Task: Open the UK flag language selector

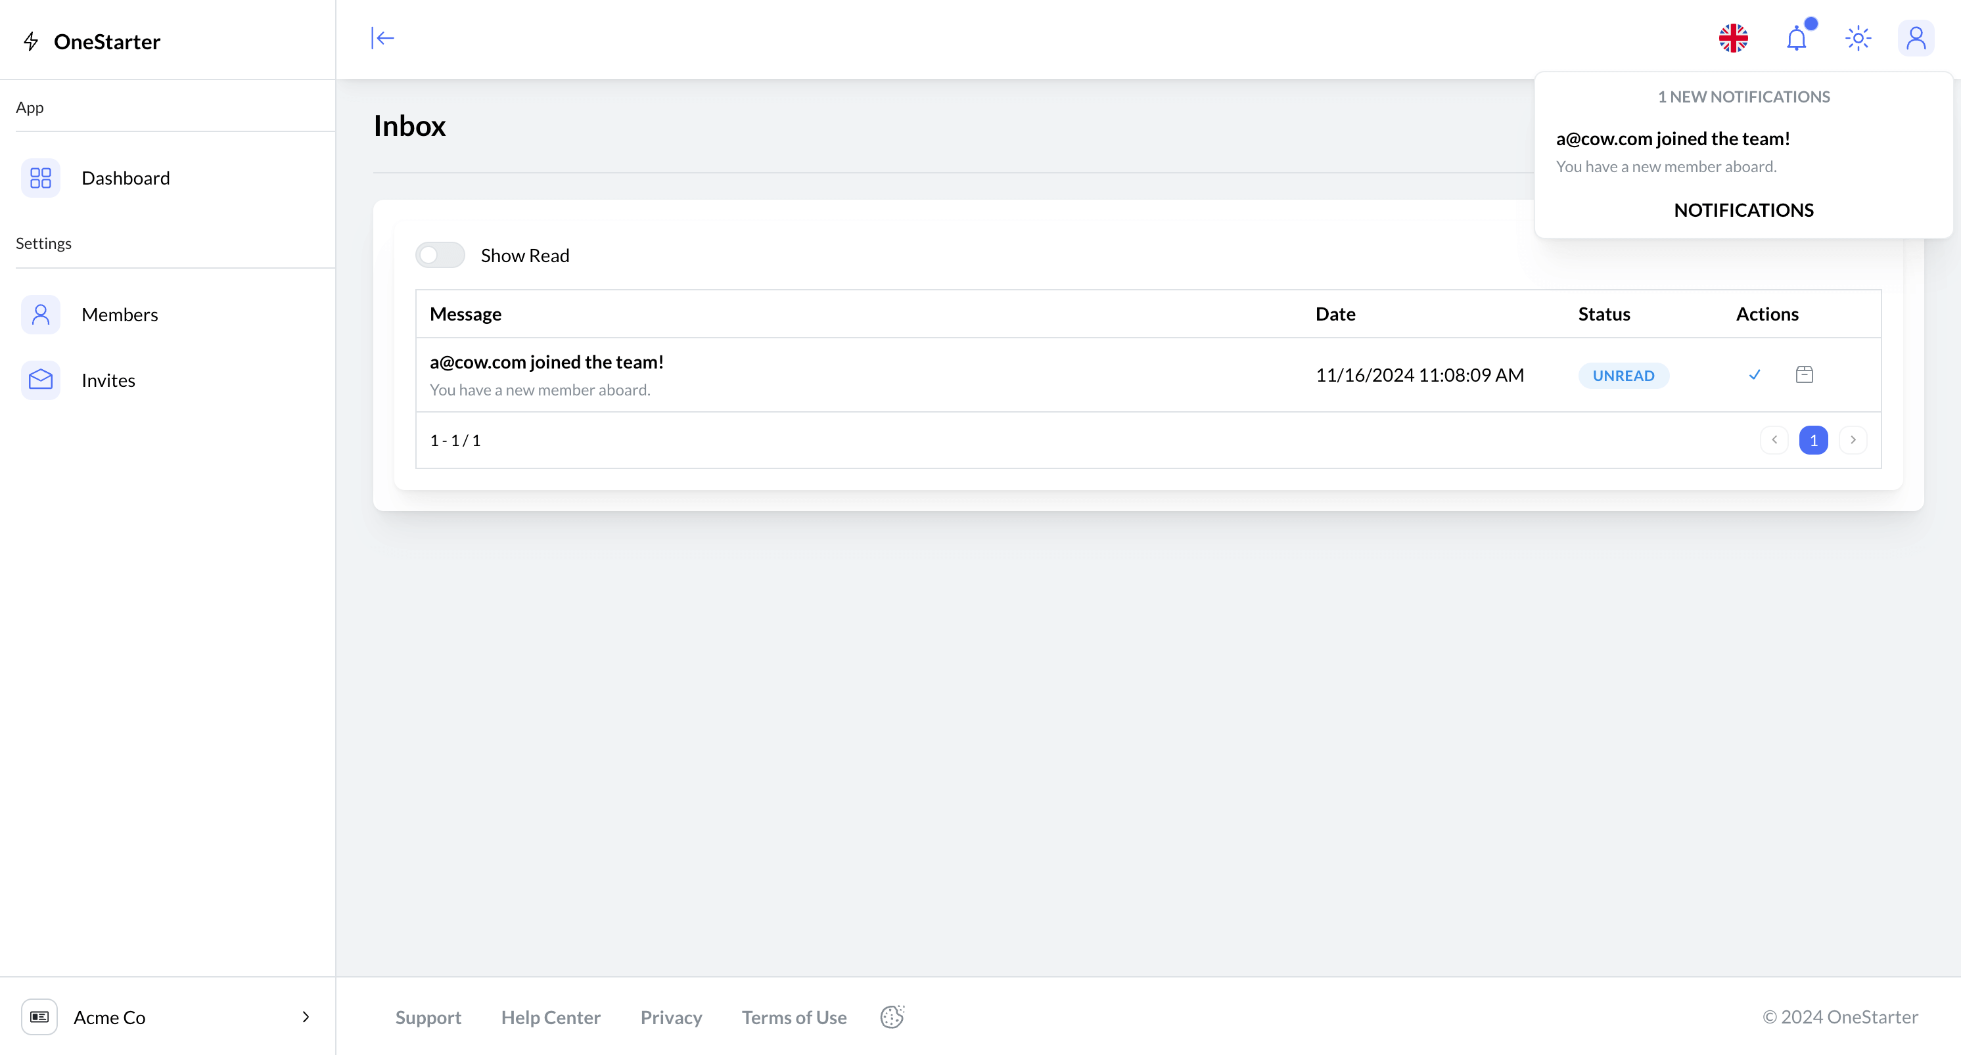Action: [1734, 38]
